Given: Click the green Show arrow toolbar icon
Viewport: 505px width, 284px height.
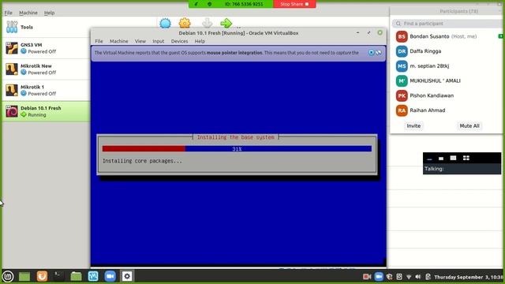Looking at the screenshot, I should [x=226, y=24].
